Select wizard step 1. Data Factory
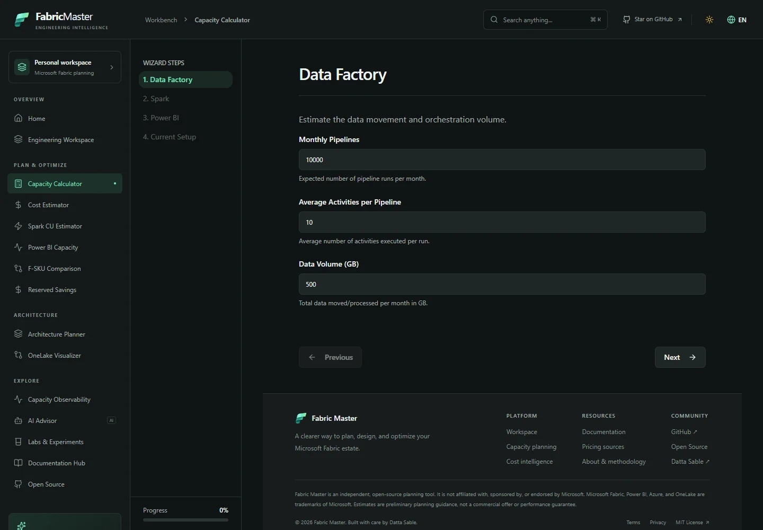Viewport: 763px width, 530px height. pos(185,79)
